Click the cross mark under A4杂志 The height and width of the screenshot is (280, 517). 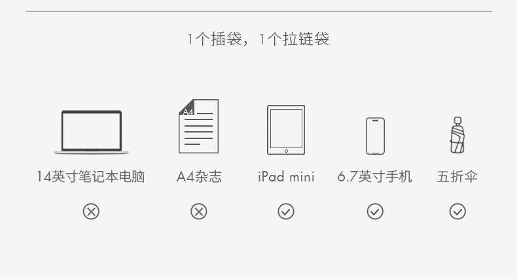pyautogui.click(x=199, y=211)
